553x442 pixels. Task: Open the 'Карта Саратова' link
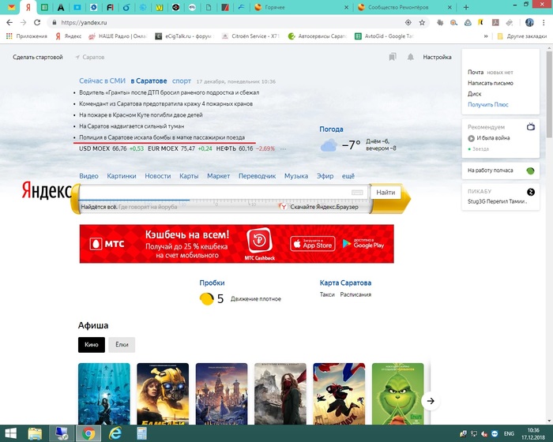click(x=345, y=283)
